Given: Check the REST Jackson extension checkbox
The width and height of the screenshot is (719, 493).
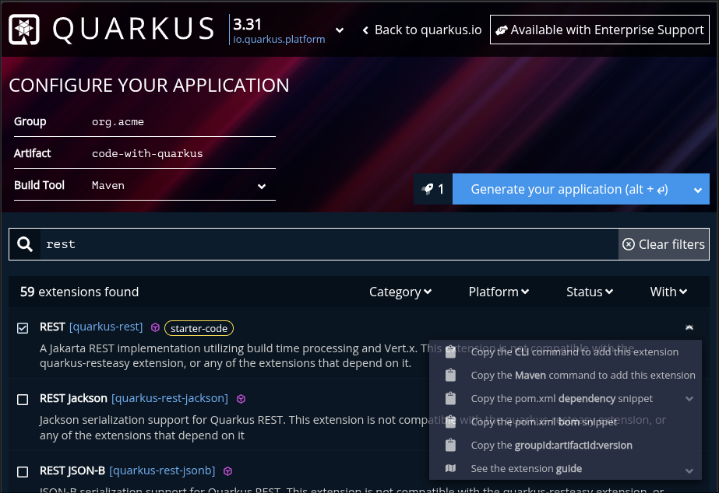Looking at the screenshot, I should tap(23, 398).
